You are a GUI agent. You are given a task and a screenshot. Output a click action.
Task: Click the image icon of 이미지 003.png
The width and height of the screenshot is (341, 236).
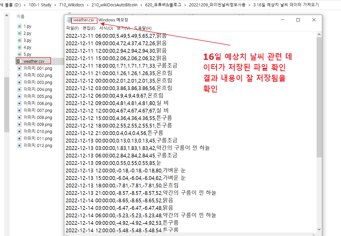pos(20,82)
